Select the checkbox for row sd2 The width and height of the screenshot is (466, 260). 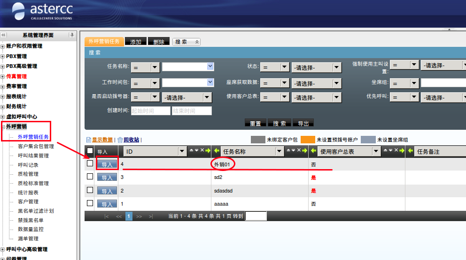pyautogui.click(x=90, y=177)
